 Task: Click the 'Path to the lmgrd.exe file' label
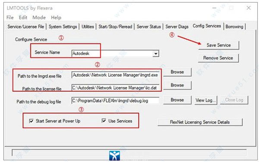click(39, 76)
